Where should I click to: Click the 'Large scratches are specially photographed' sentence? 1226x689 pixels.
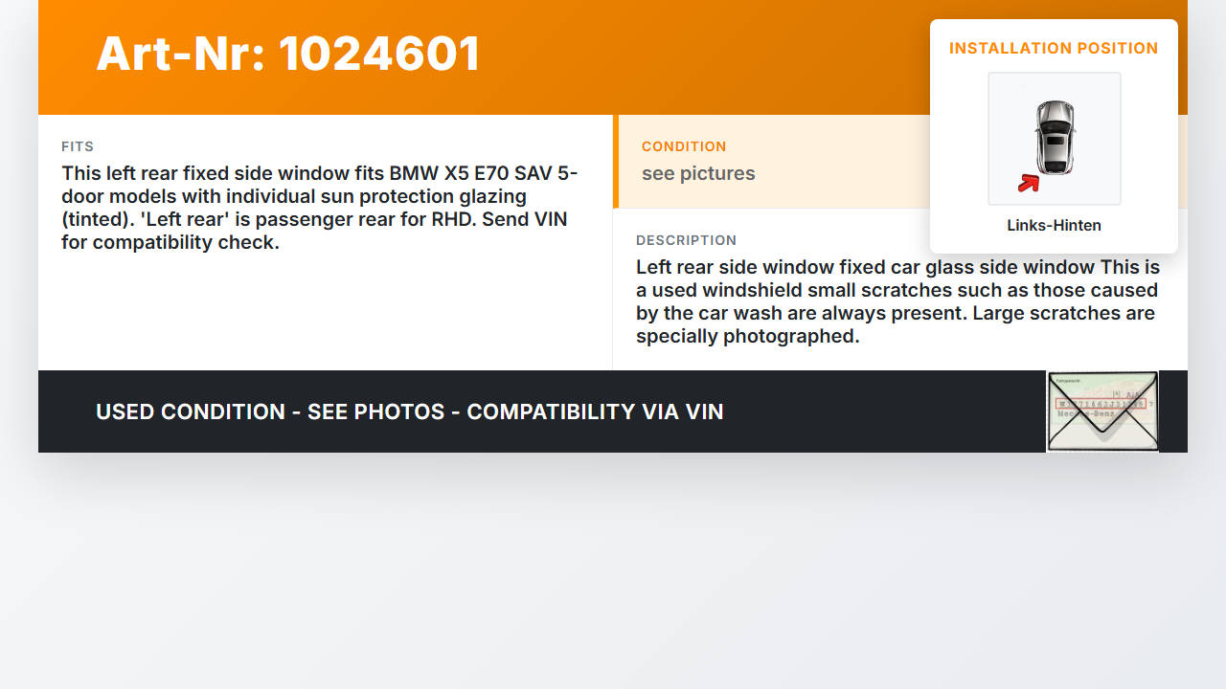pyautogui.click(x=1006, y=325)
